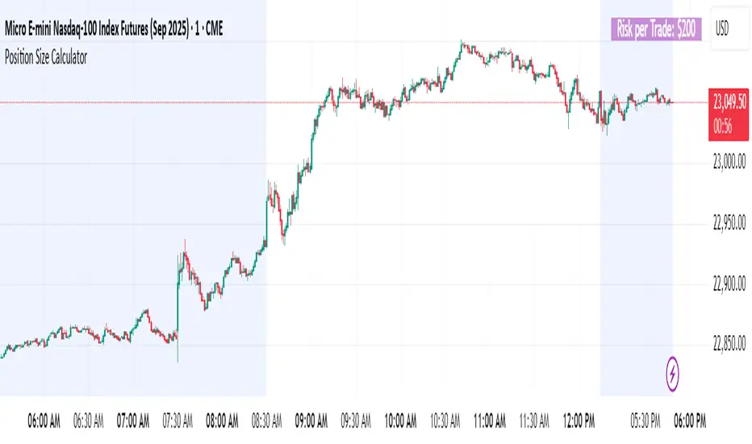
Task: Select the 12:00 PM time axis label
Action: (x=580, y=421)
